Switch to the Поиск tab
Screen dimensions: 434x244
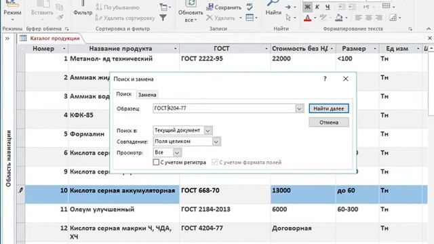(x=123, y=94)
